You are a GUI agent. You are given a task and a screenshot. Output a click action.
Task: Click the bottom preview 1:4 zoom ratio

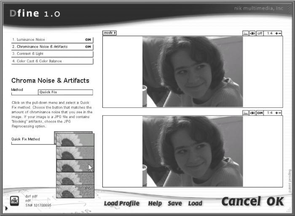270,113
